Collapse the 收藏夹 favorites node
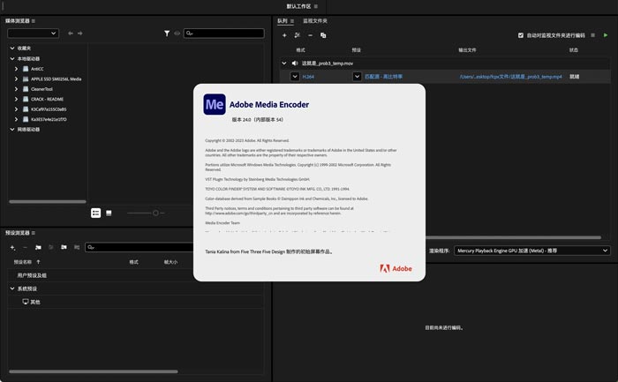This screenshot has height=382, width=618. 12,48
